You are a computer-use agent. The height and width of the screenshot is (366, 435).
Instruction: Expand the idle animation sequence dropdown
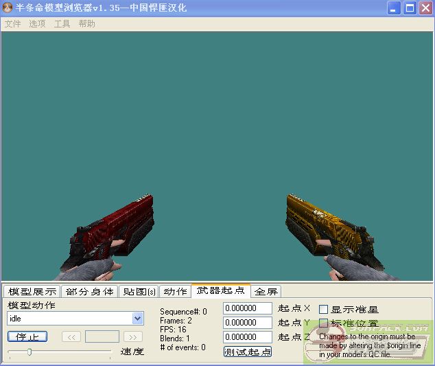click(x=137, y=319)
